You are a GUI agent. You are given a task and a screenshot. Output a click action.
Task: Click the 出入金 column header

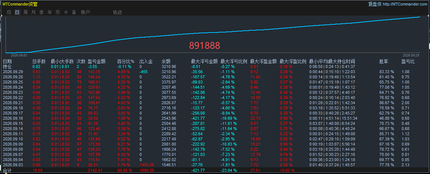coord(146,61)
